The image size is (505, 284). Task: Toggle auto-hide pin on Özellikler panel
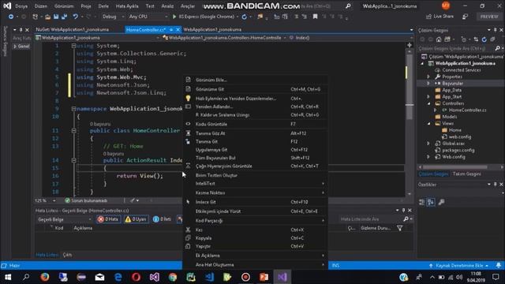496,184
